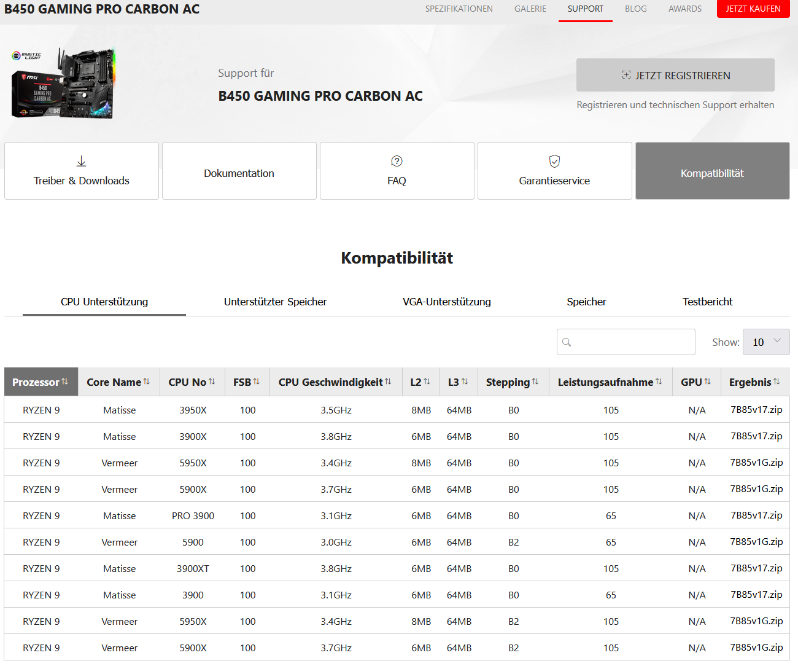Sort by CPU No column arrows

pyautogui.click(x=211, y=382)
